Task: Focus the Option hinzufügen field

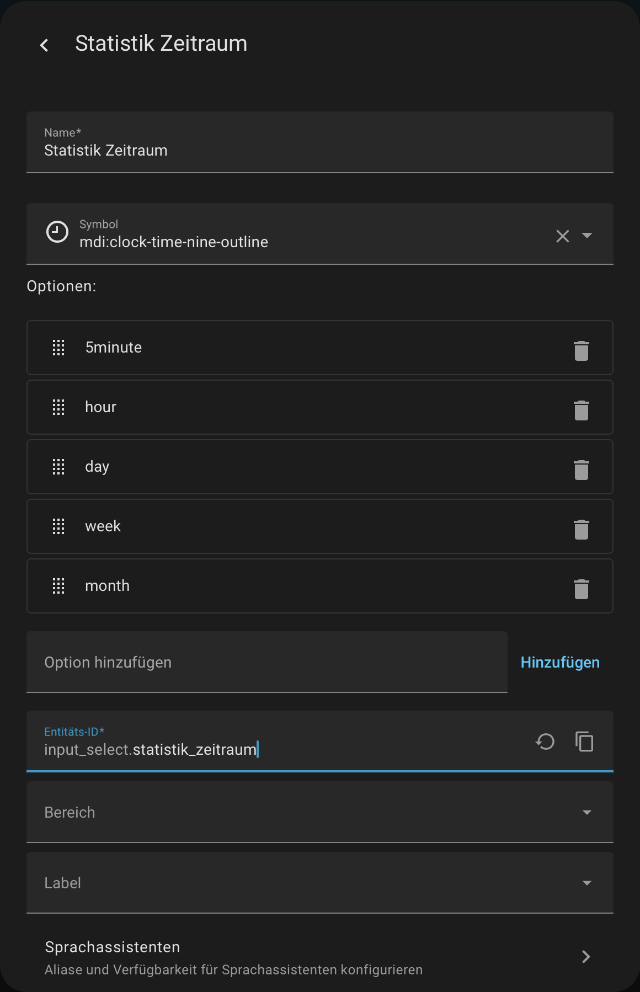Action: [266, 662]
